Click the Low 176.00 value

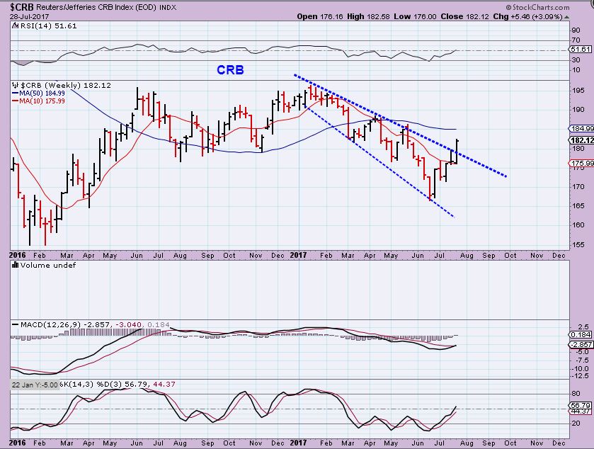tap(415, 17)
